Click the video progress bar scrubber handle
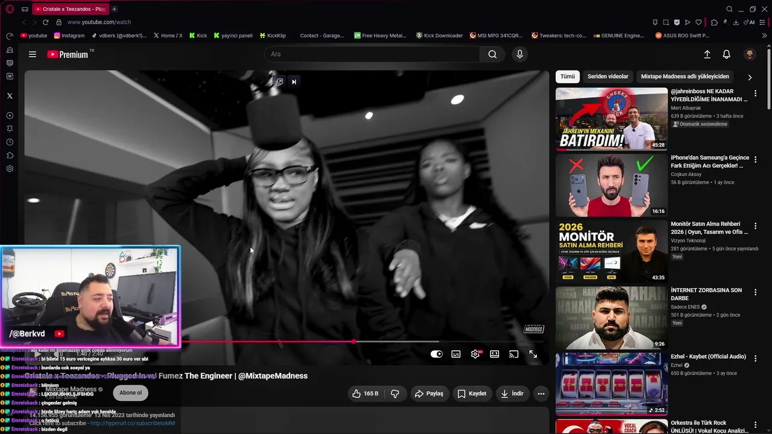Screen dimensions: 772x434 [354, 342]
